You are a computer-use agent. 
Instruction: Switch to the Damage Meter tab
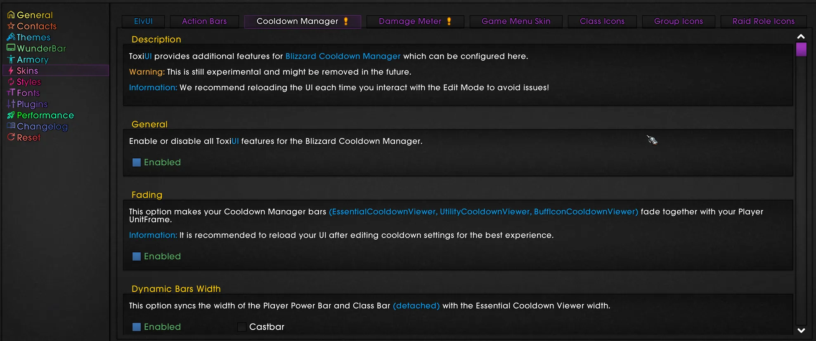[x=415, y=21]
